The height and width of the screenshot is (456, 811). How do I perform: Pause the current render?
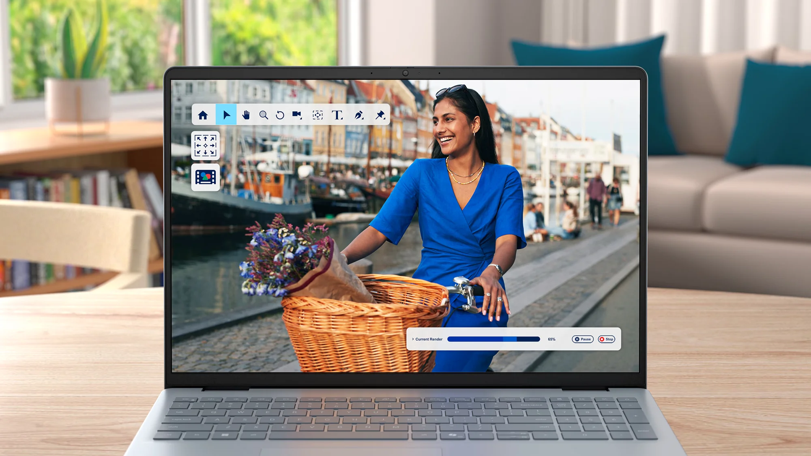583,339
